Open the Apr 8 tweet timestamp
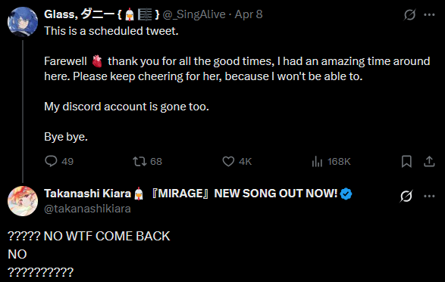The image size is (445, 282). 249,14
